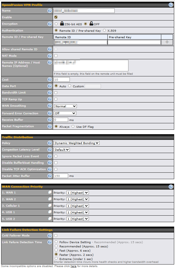Click the help icon beside Data Port
The height and width of the screenshot is (269, 175).
tap(50, 86)
